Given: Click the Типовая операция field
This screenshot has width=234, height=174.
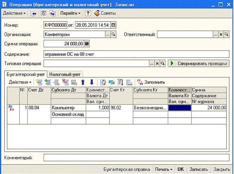Looking at the screenshot, I should [x=97, y=63].
